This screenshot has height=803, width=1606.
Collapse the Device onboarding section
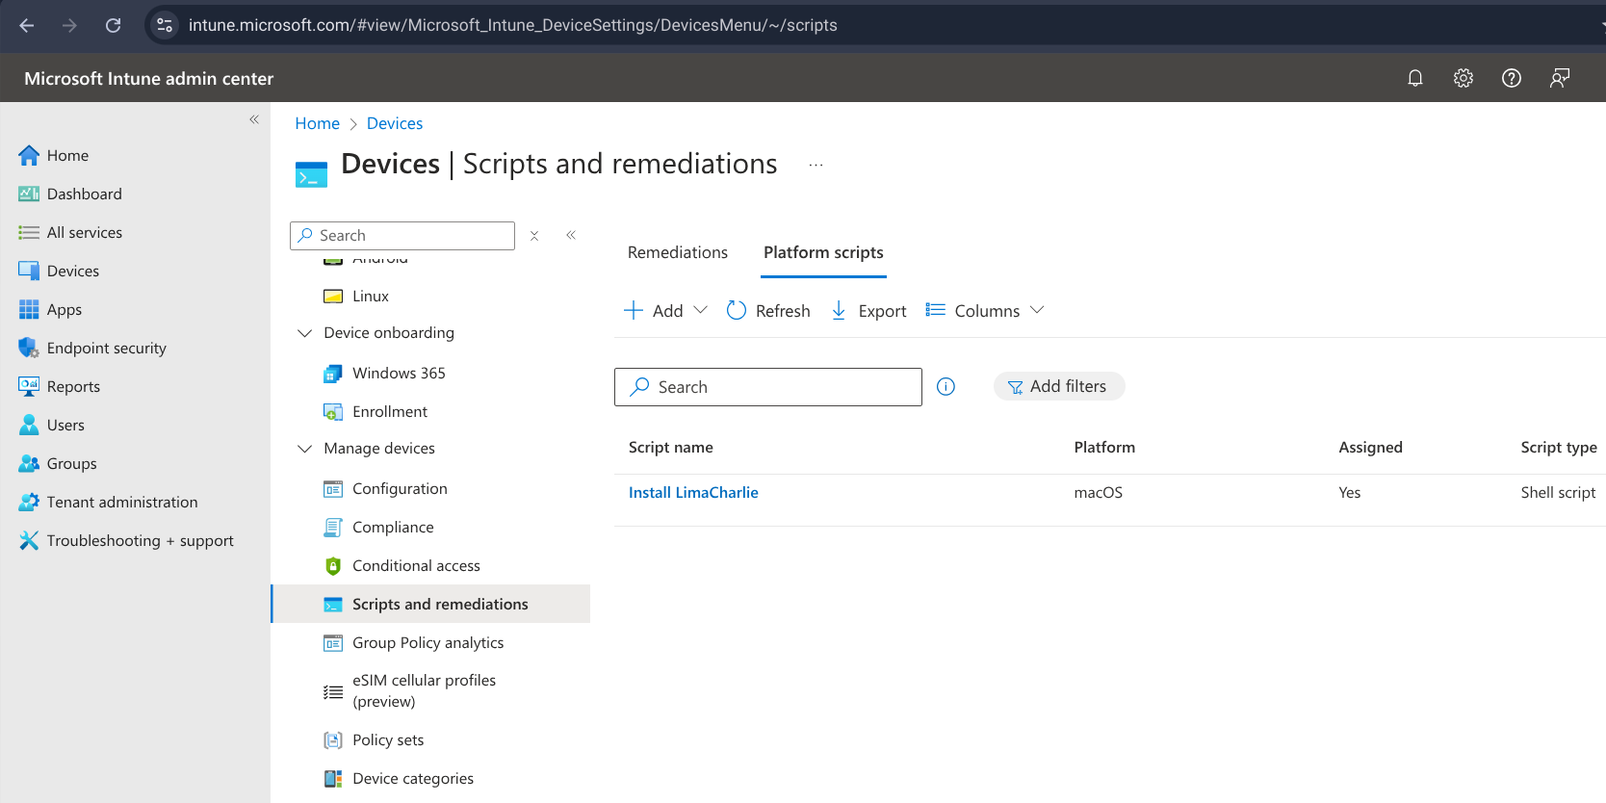[304, 333]
